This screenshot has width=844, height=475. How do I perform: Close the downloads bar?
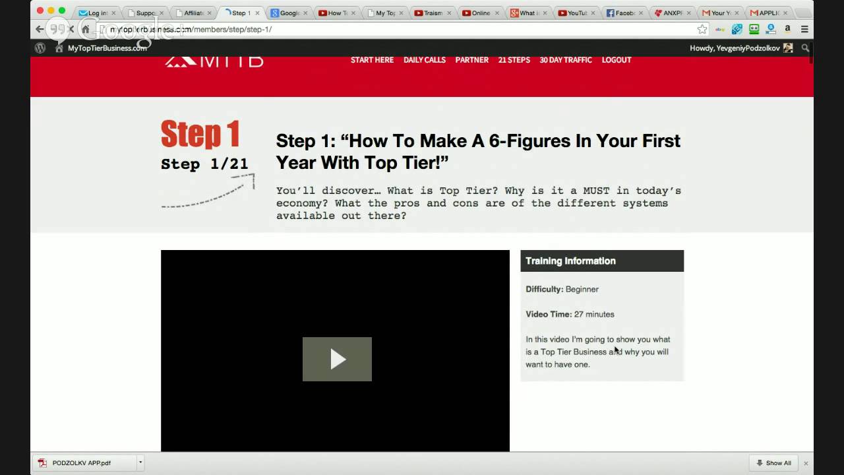pyautogui.click(x=806, y=463)
